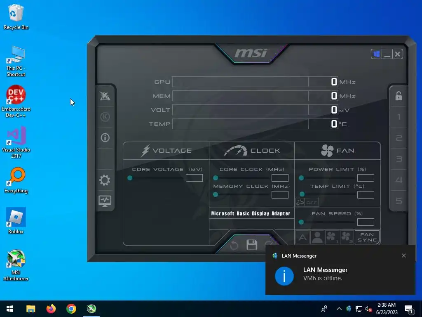
Task: Save profile with floppy disk icon
Action: (x=252, y=245)
